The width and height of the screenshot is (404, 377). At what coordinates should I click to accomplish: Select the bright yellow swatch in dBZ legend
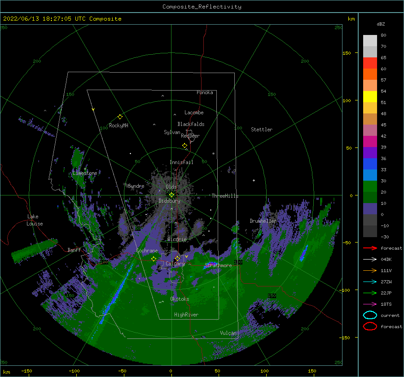click(x=370, y=96)
